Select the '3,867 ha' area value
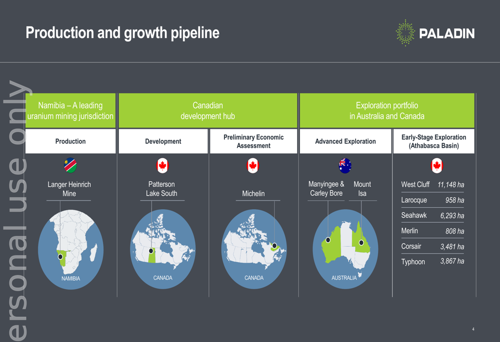Viewport: 500px width, 342px height. [452, 261]
